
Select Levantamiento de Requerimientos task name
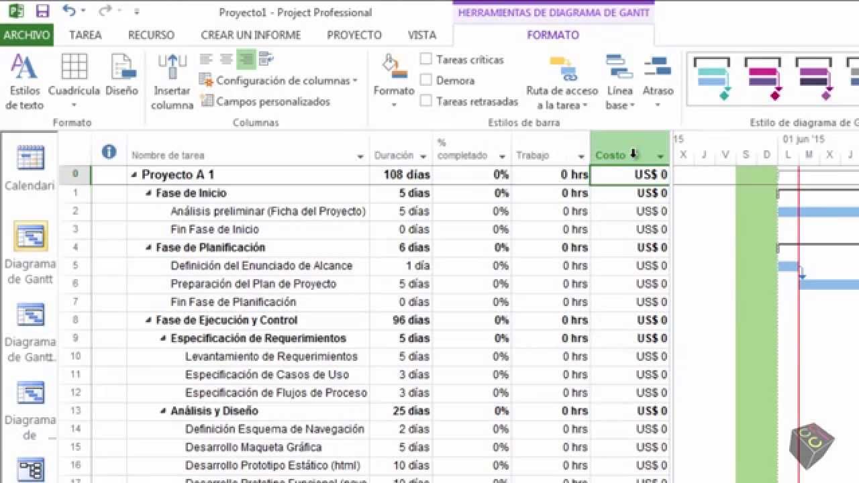pyautogui.click(x=271, y=356)
